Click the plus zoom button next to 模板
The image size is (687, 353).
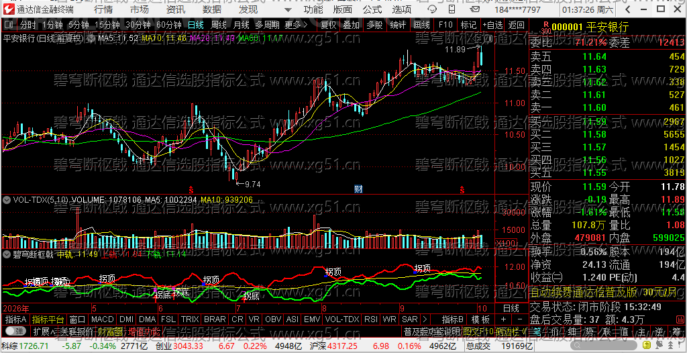coord(503,319)
